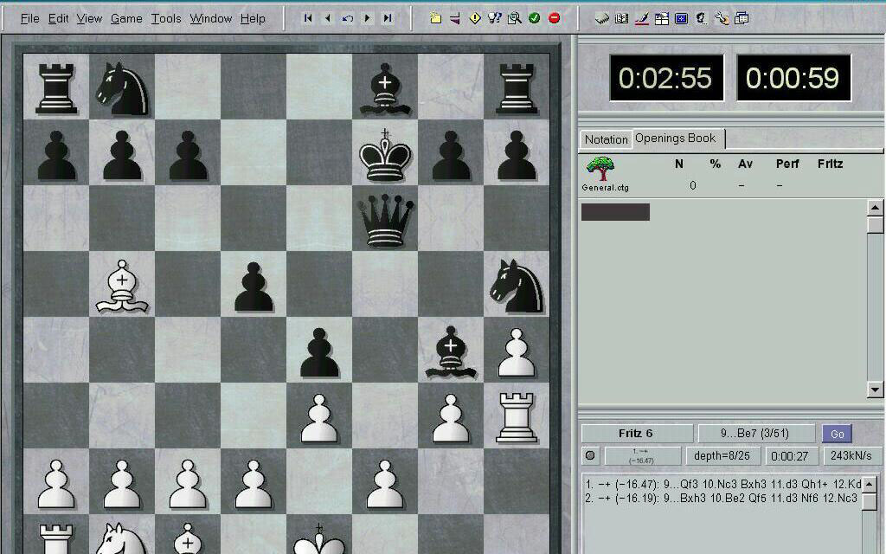
Task: Click the Fritz 6 engine name button
Action: coord(636,434)
